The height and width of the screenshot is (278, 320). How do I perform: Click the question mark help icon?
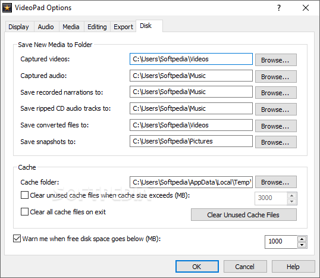(279, 8)
